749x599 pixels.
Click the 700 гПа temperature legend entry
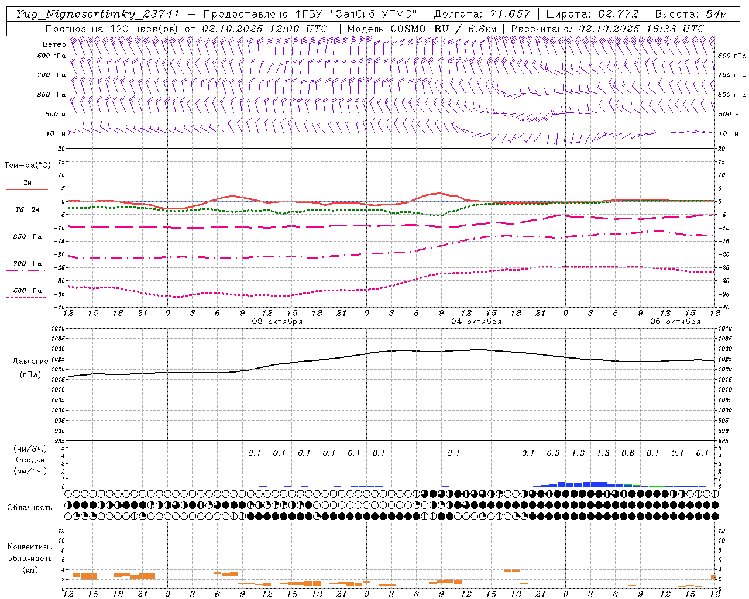[27, 264]
